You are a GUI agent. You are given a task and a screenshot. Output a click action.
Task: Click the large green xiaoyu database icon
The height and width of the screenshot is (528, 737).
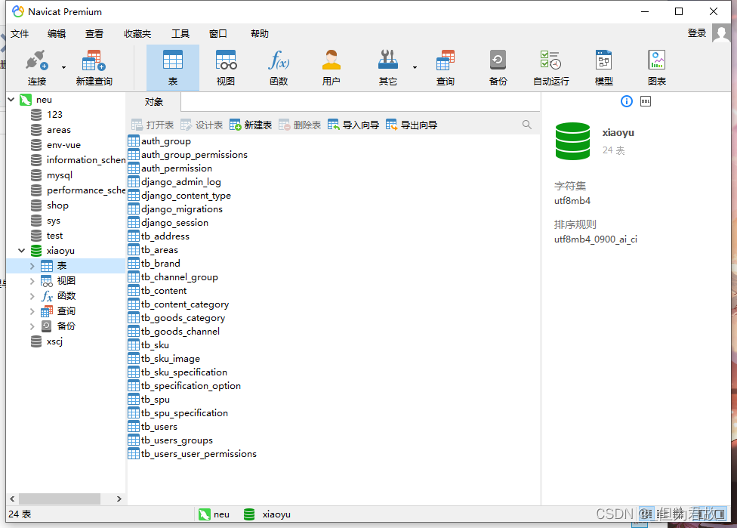click(572, 141)
